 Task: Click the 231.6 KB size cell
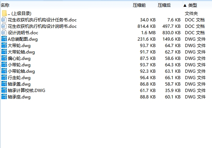pos(146,39)
